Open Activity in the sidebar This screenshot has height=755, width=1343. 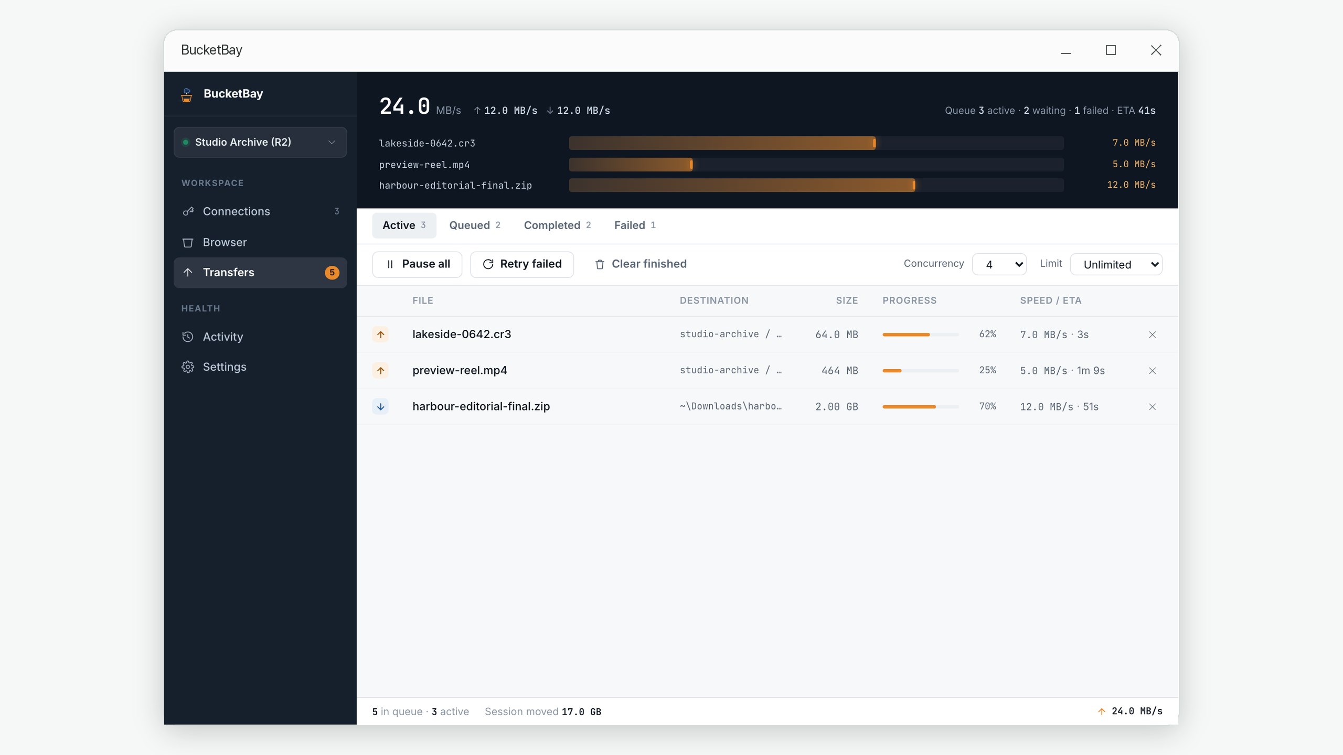point(260,337)
